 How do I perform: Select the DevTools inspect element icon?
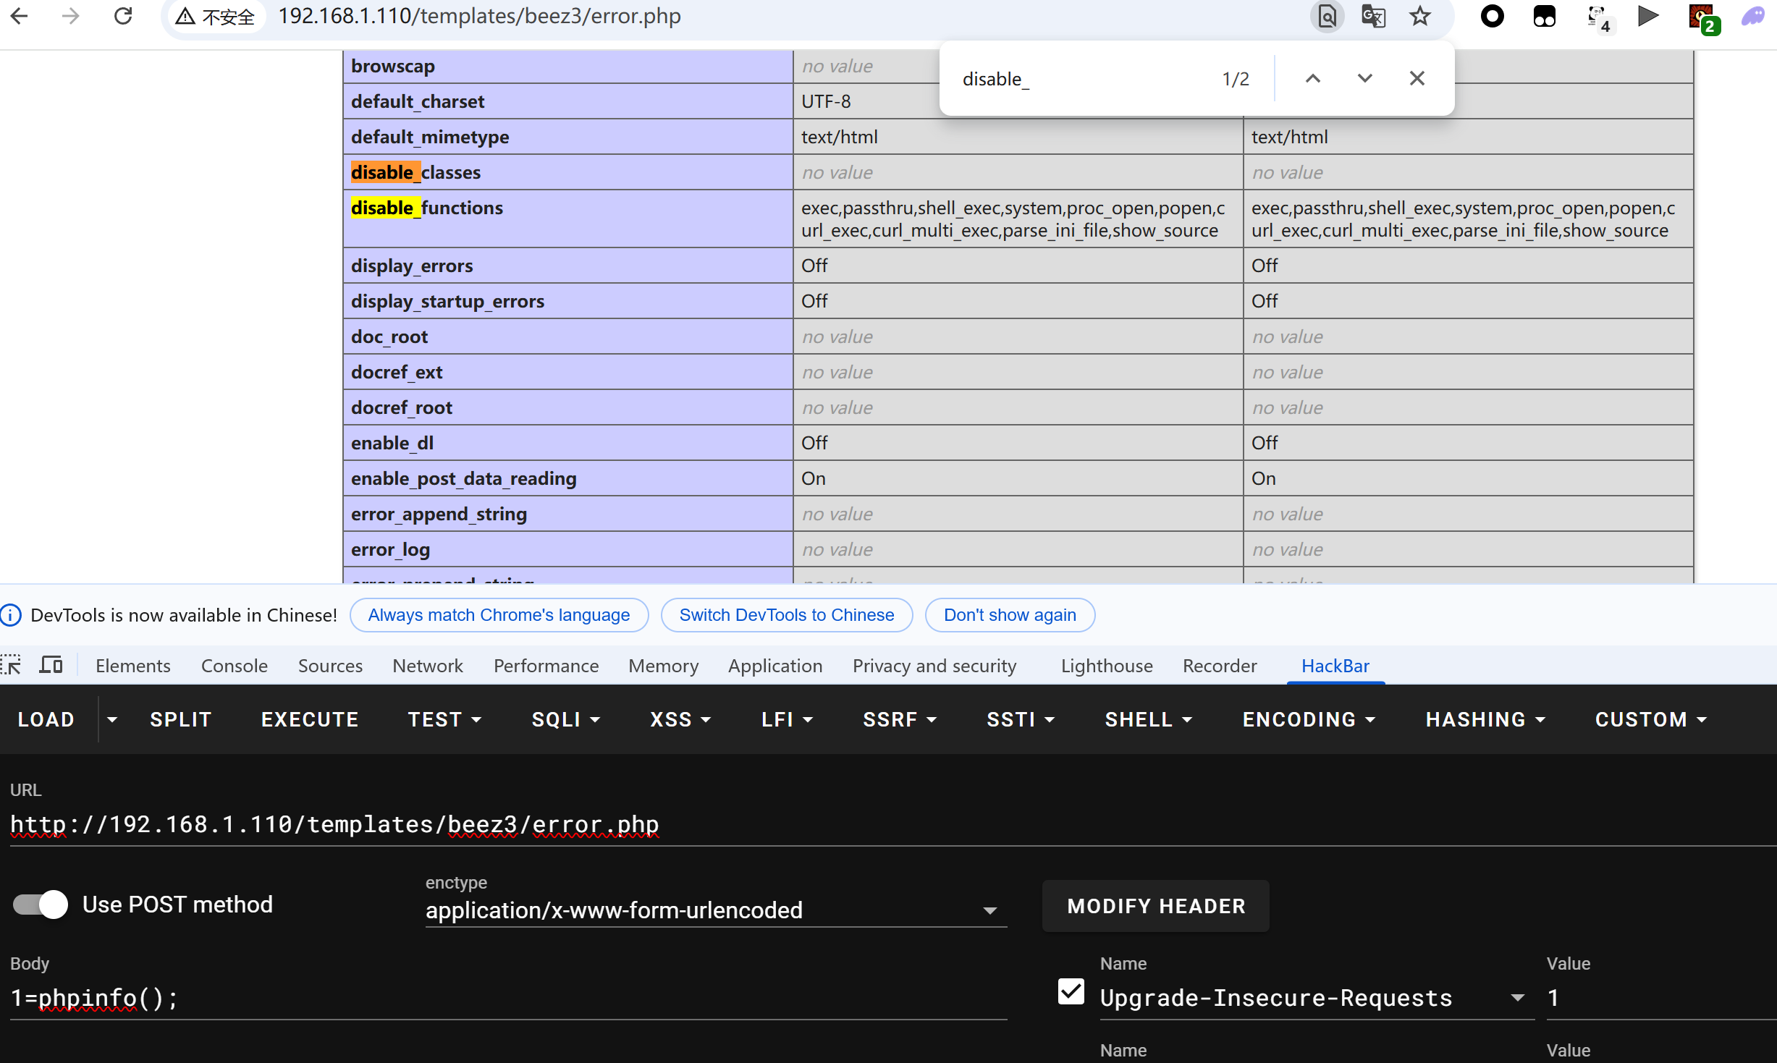(11, 665)
